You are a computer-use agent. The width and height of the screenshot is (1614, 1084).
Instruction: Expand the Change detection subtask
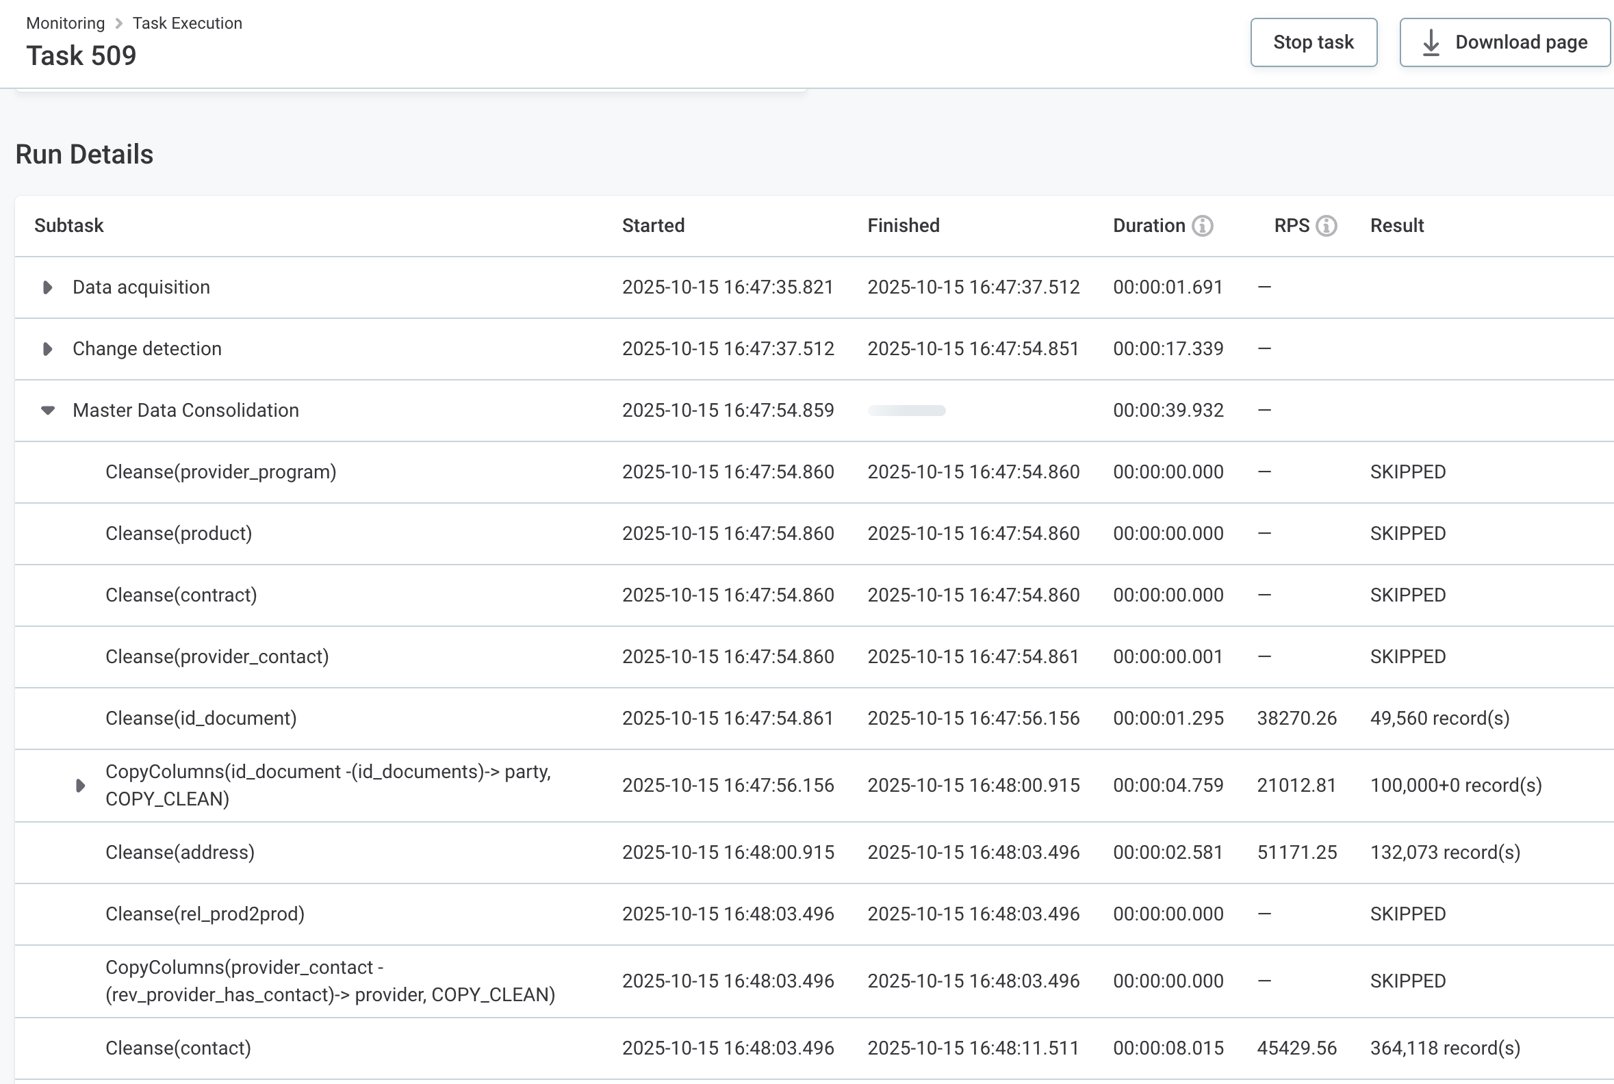(x=48, y=349)
